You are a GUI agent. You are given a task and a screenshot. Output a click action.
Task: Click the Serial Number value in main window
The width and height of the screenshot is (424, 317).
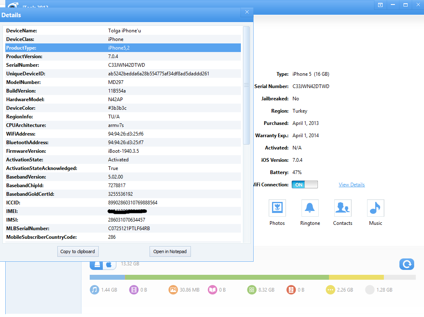311,86
